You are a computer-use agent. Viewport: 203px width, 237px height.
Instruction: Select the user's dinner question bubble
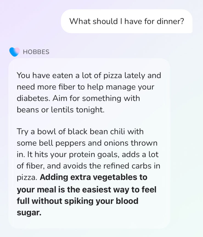click(126, 21)
